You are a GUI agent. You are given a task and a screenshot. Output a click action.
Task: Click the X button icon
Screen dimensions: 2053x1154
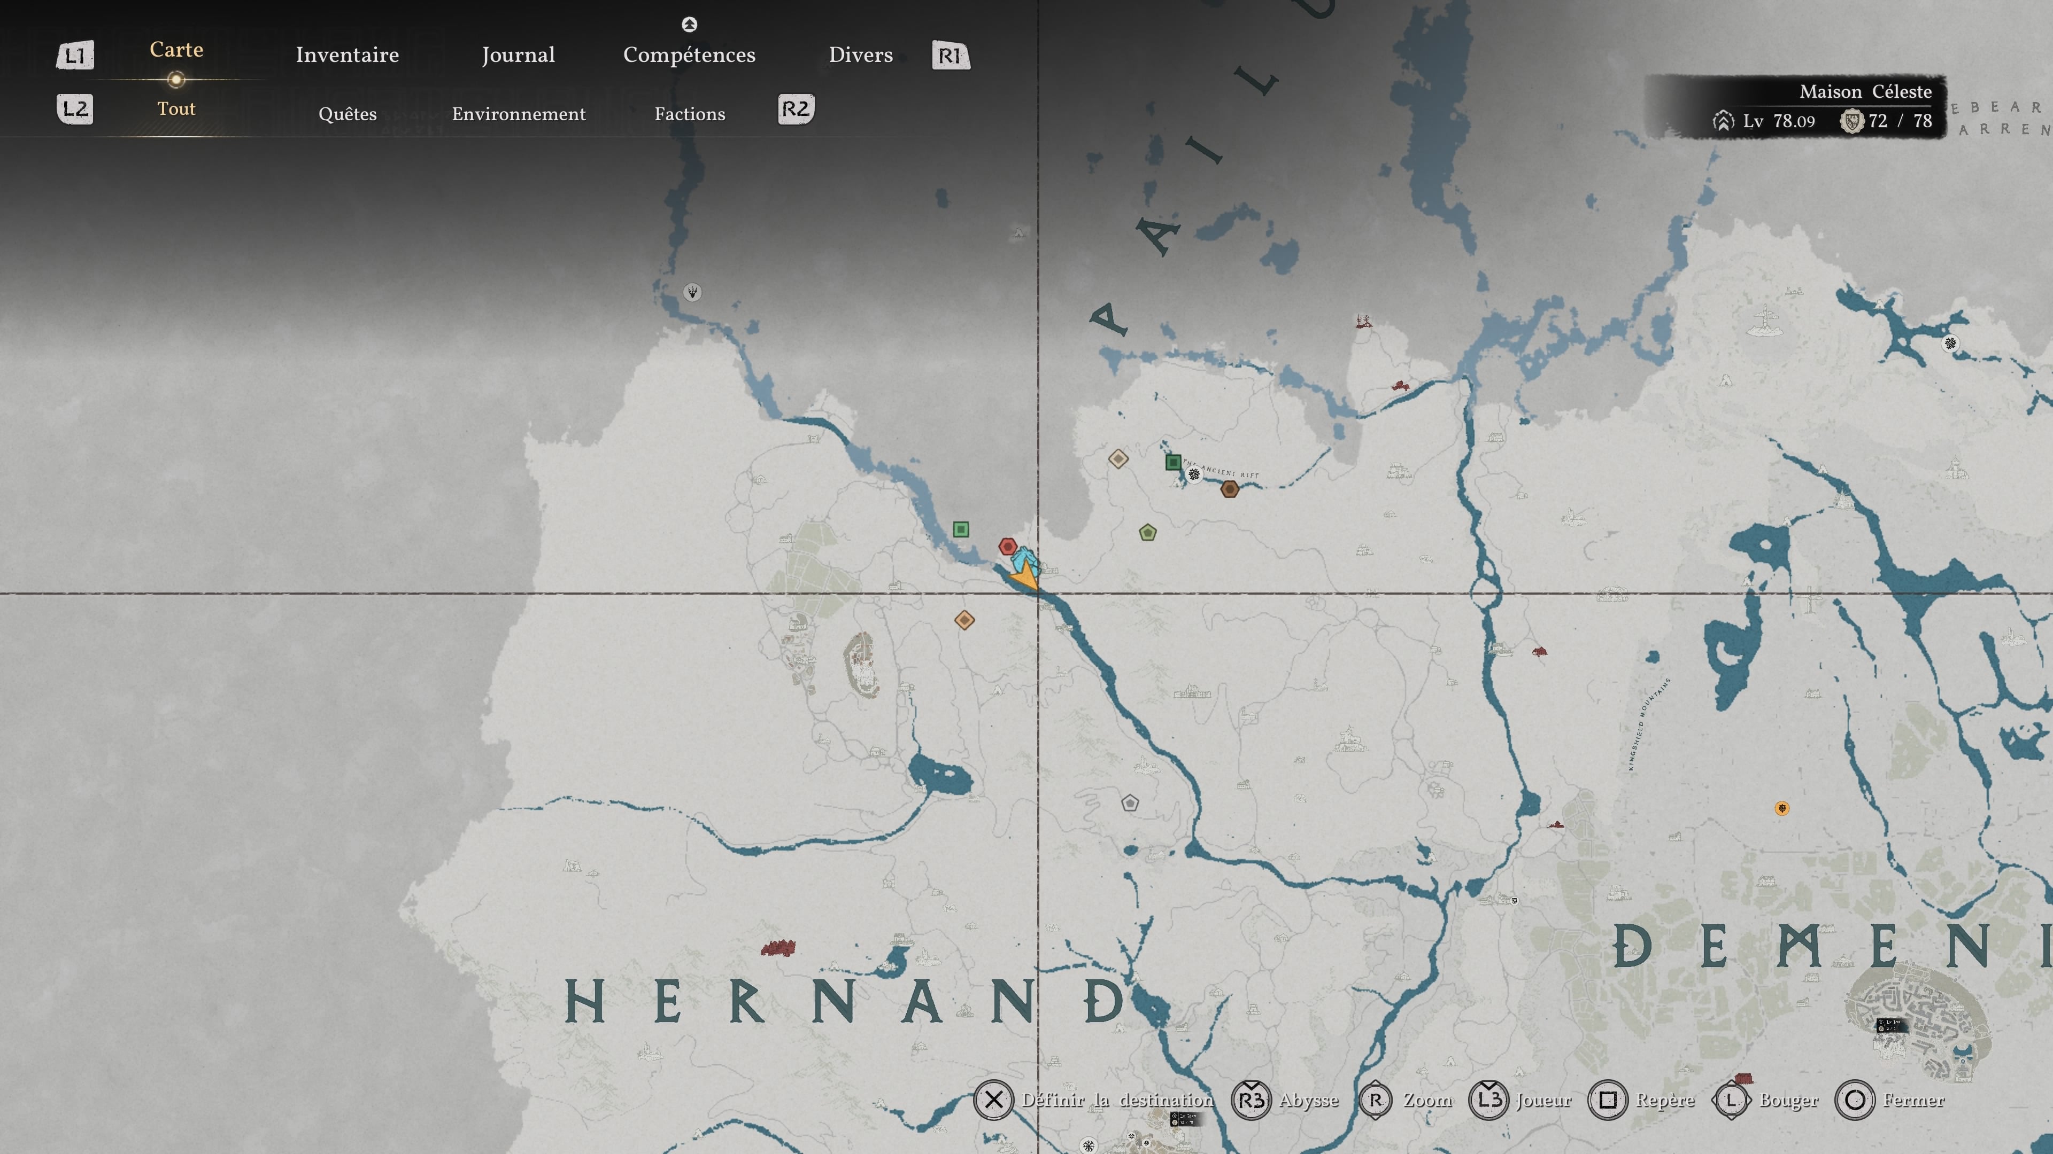993,1100
